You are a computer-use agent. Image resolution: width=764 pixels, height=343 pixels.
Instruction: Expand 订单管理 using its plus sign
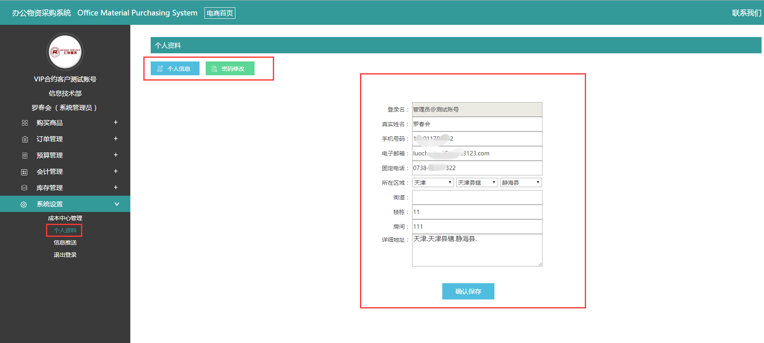116,139
